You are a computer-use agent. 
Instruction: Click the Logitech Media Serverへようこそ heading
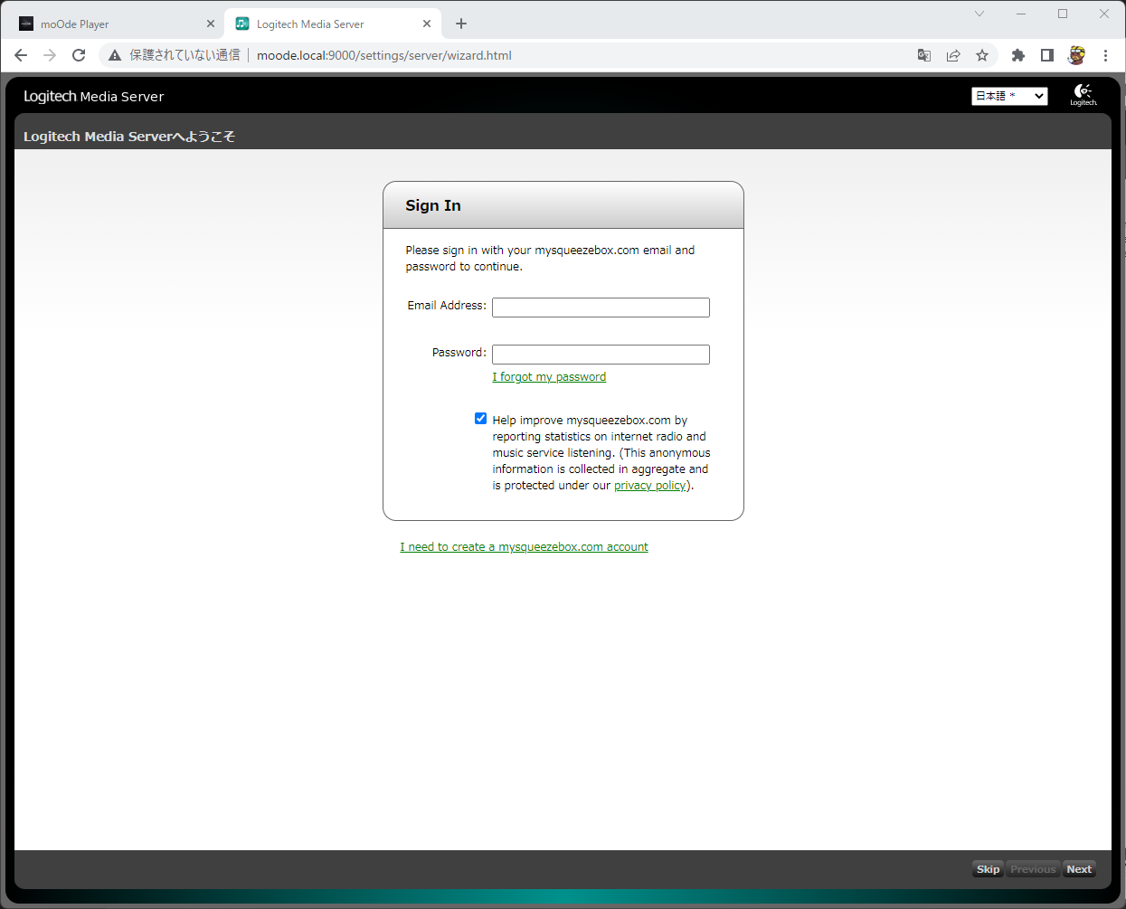click(x=129, y=137)
